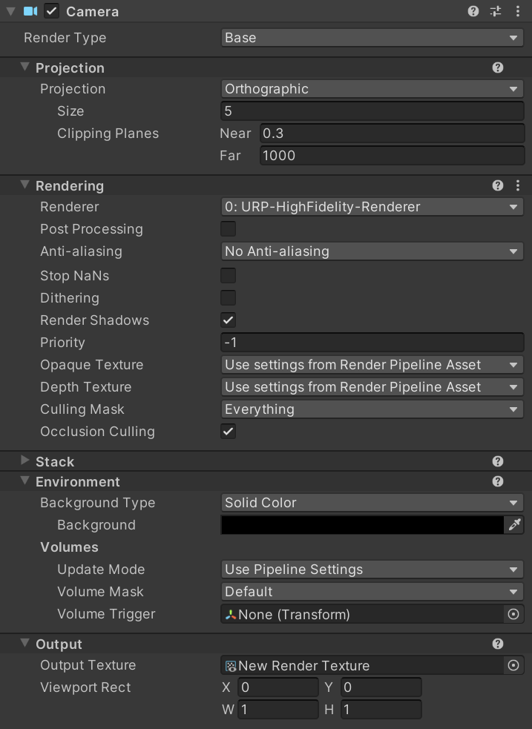Click the Environment section help icon

coord(498,482)
